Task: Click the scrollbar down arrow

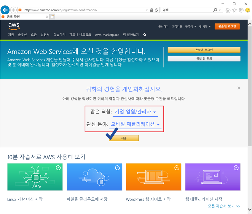Action: [250, 209]
